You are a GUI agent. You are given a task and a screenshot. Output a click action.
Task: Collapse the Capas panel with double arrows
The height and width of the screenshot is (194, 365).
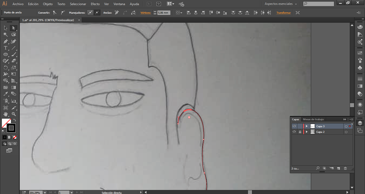tap(345, 119)
